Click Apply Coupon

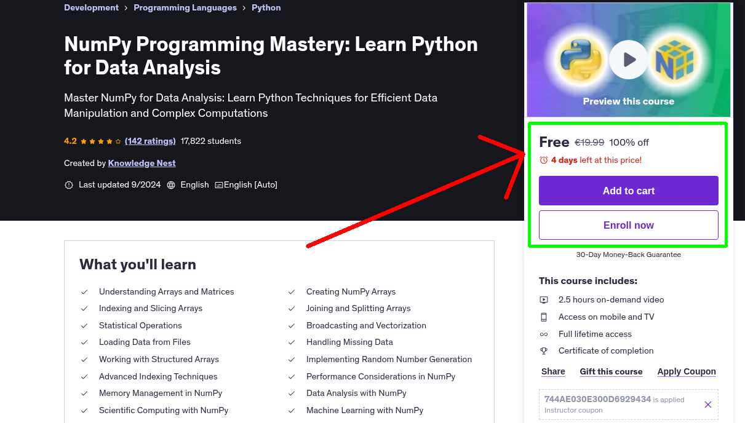[x=687, y=371]
